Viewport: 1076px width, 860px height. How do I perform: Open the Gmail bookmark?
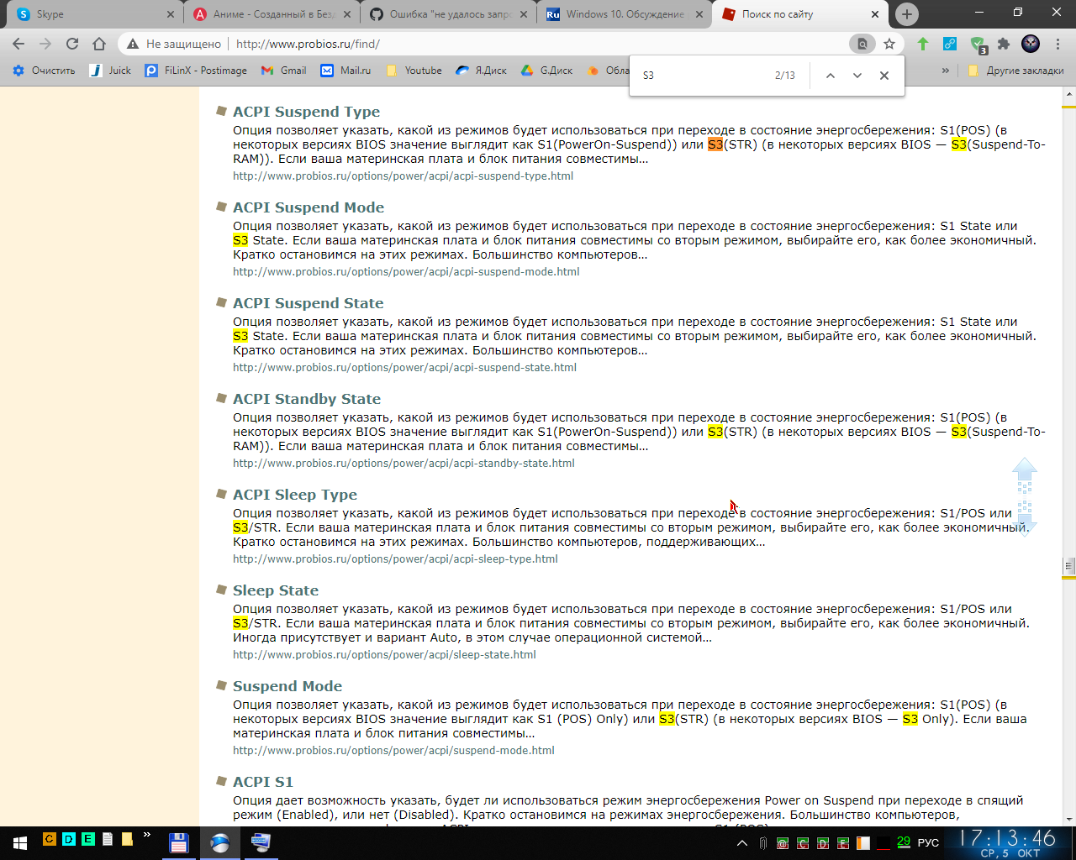click(283, 71)
